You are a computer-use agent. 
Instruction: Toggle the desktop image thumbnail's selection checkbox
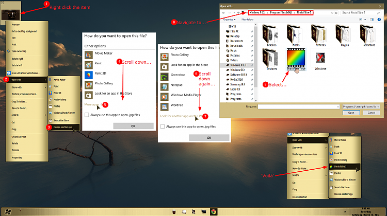tap(2, 3)
